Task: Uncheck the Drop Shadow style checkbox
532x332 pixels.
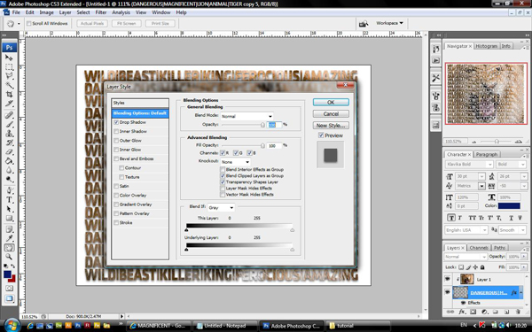Action: click(x=116, y=122)
